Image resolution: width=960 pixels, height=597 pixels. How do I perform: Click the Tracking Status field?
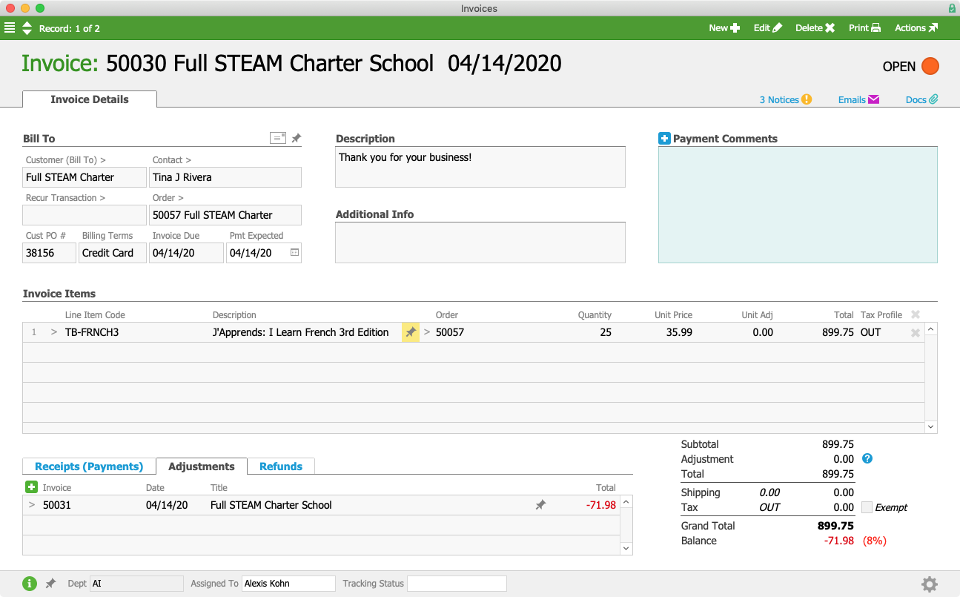457,584
